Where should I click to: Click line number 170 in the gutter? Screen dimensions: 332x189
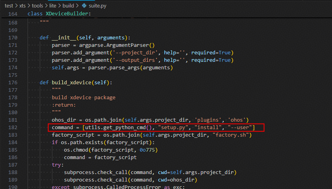(13, 38)
